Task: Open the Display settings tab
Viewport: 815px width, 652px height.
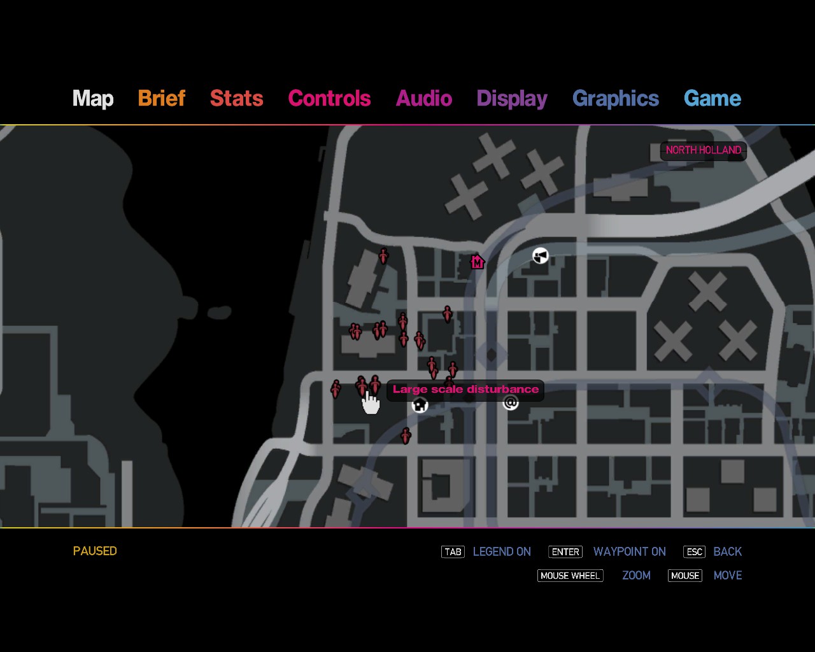Action: click(x=512, y=99)
